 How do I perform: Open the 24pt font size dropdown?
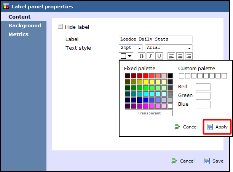[x=131, y=48]
